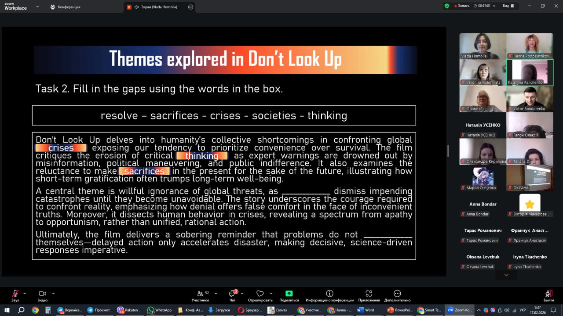Open shared screen options ellipsis button

point(190,7)
